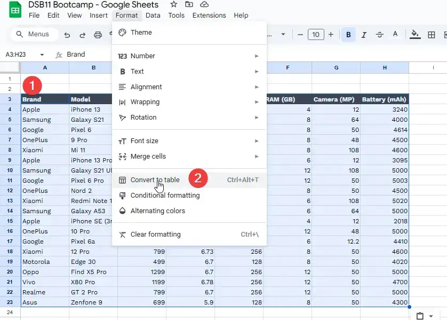Open the text color picker
This screenshot has width=447, height=320.
pos(395,34)
